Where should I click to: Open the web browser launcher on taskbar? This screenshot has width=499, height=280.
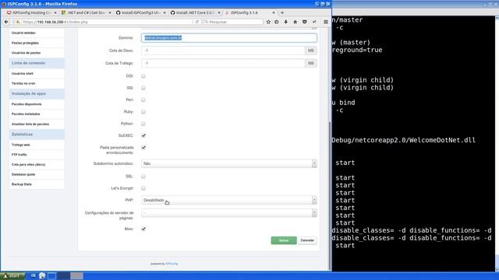click(42, 276)
